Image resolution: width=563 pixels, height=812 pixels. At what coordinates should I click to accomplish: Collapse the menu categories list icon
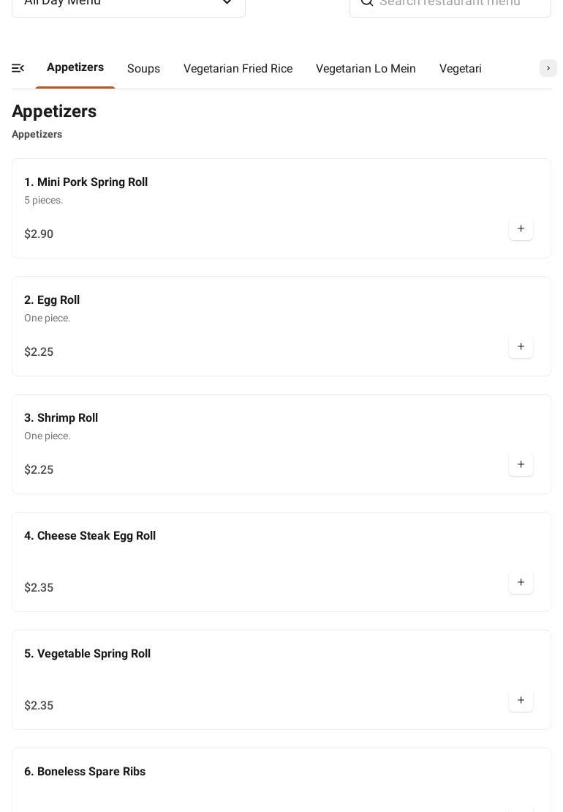[18, 68]
